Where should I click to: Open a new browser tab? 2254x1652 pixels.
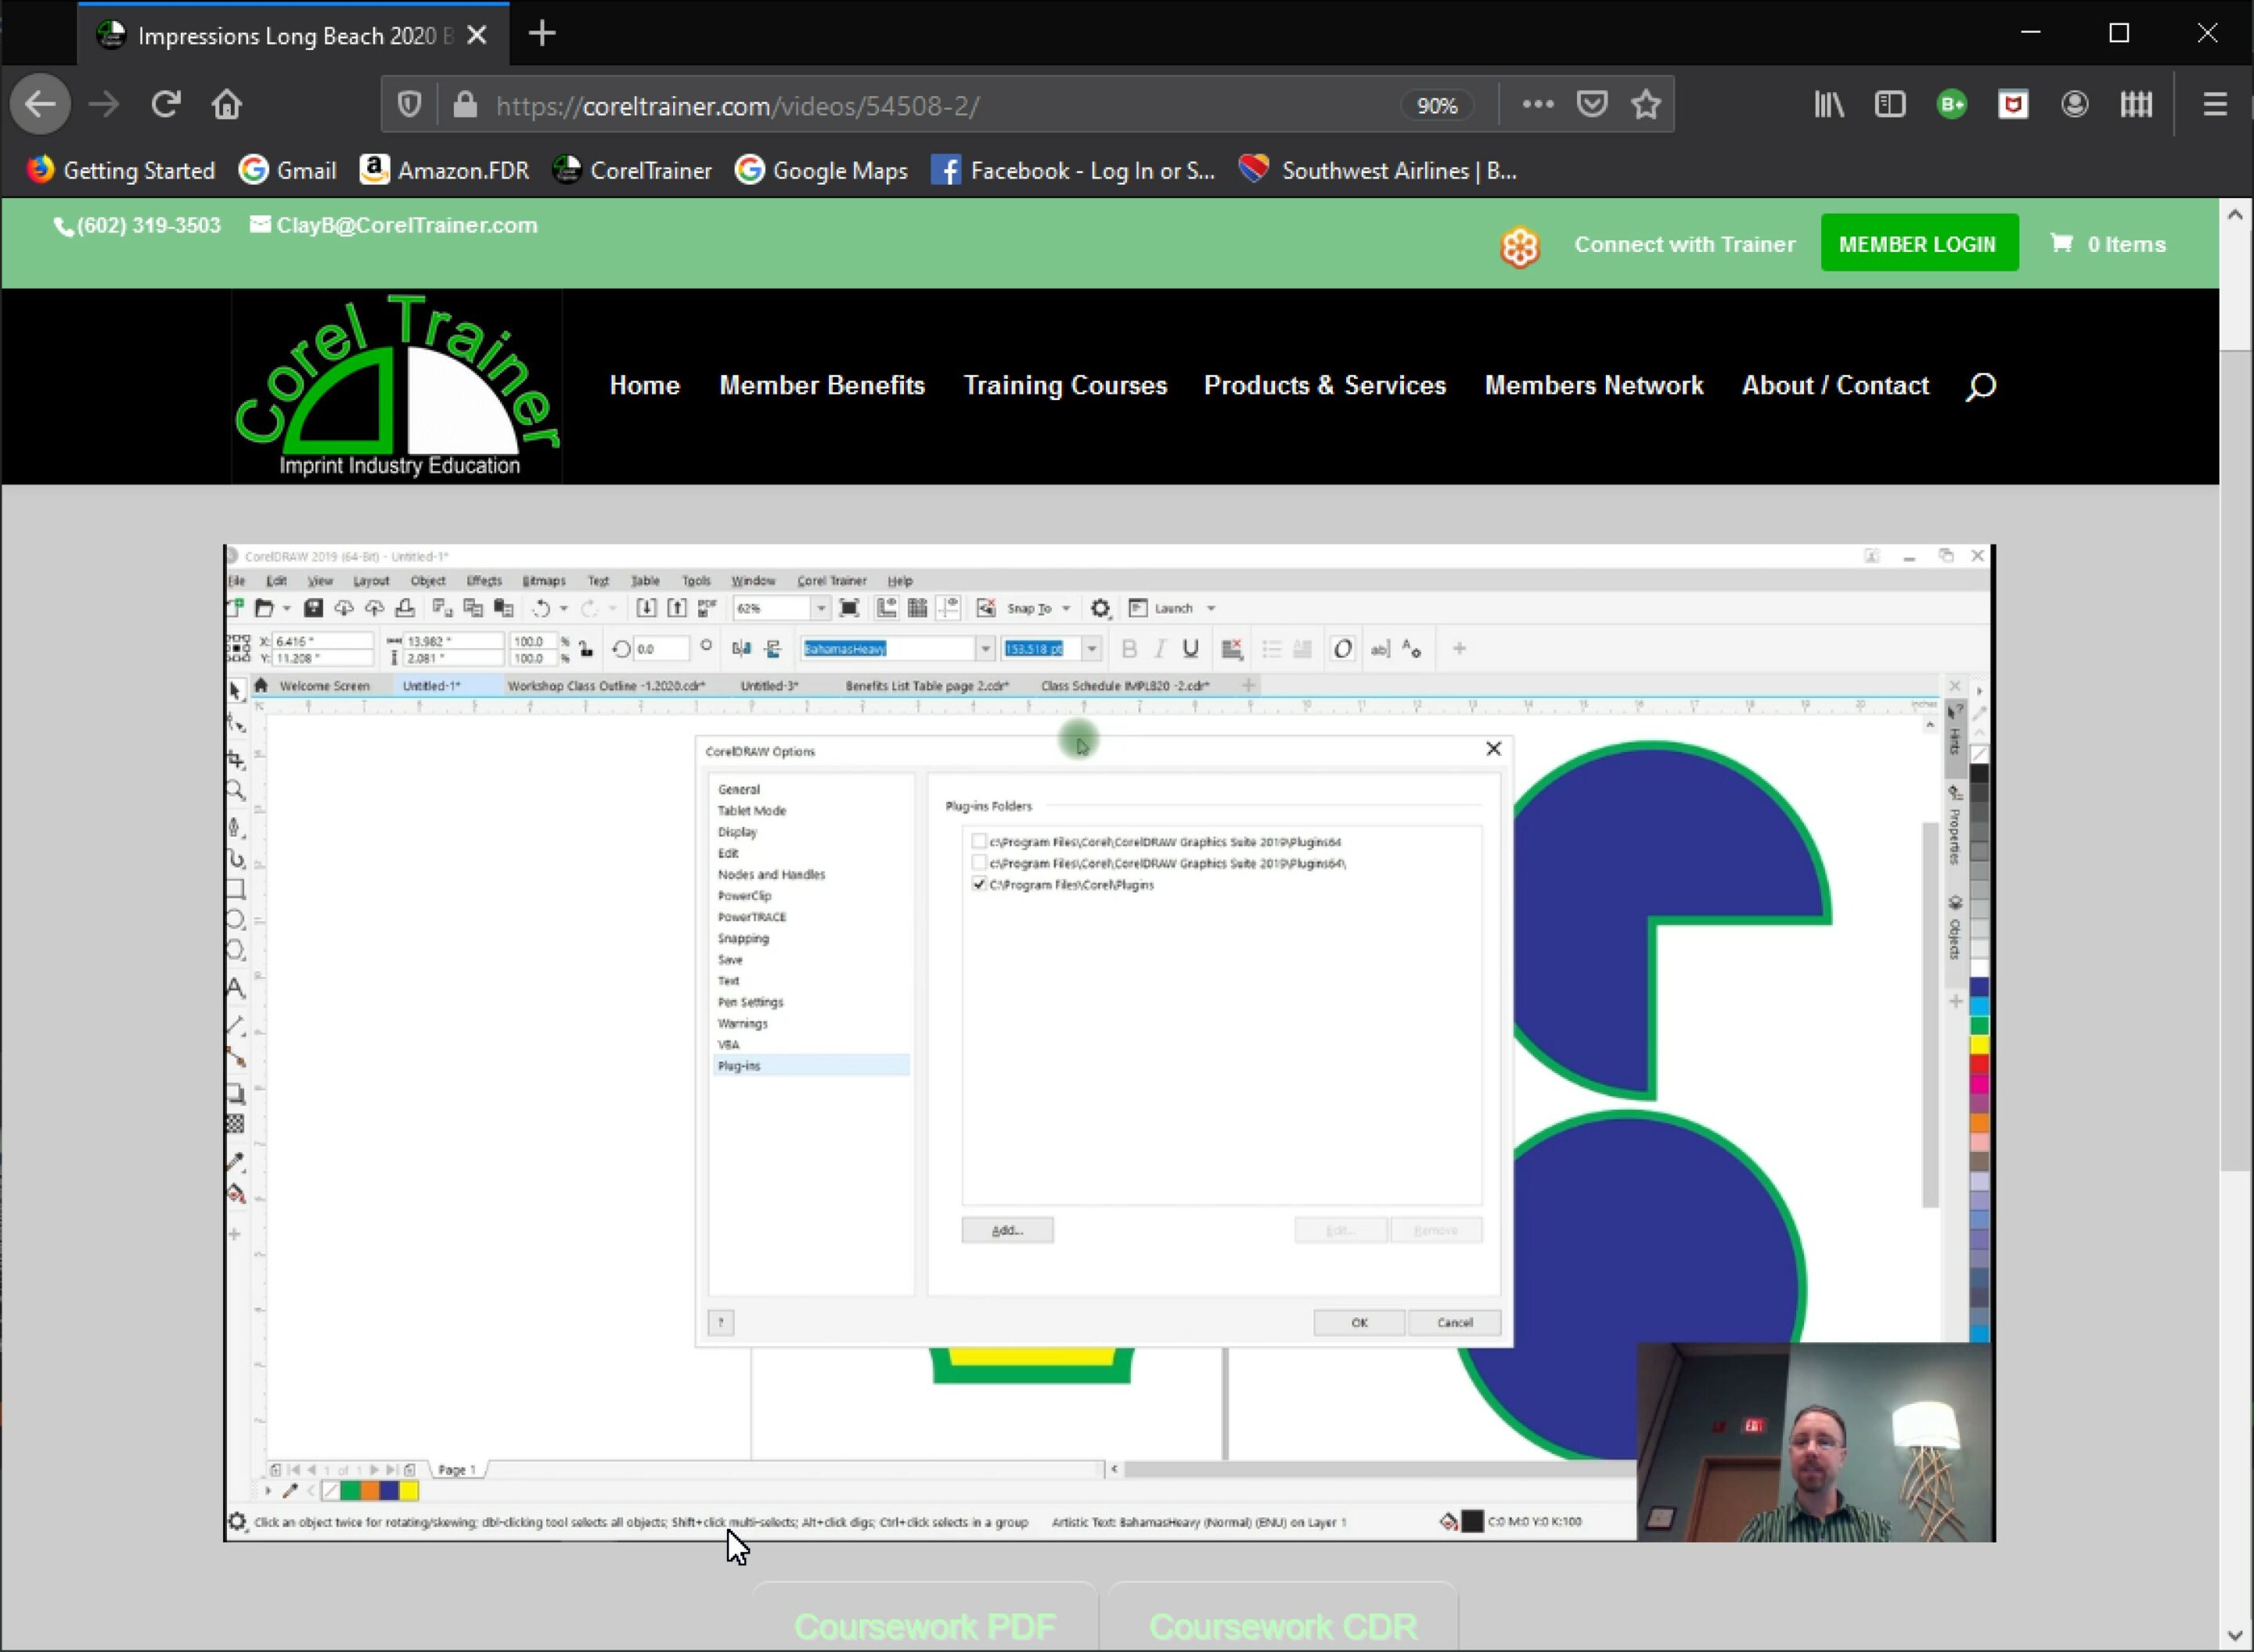(x=542, y=34)
